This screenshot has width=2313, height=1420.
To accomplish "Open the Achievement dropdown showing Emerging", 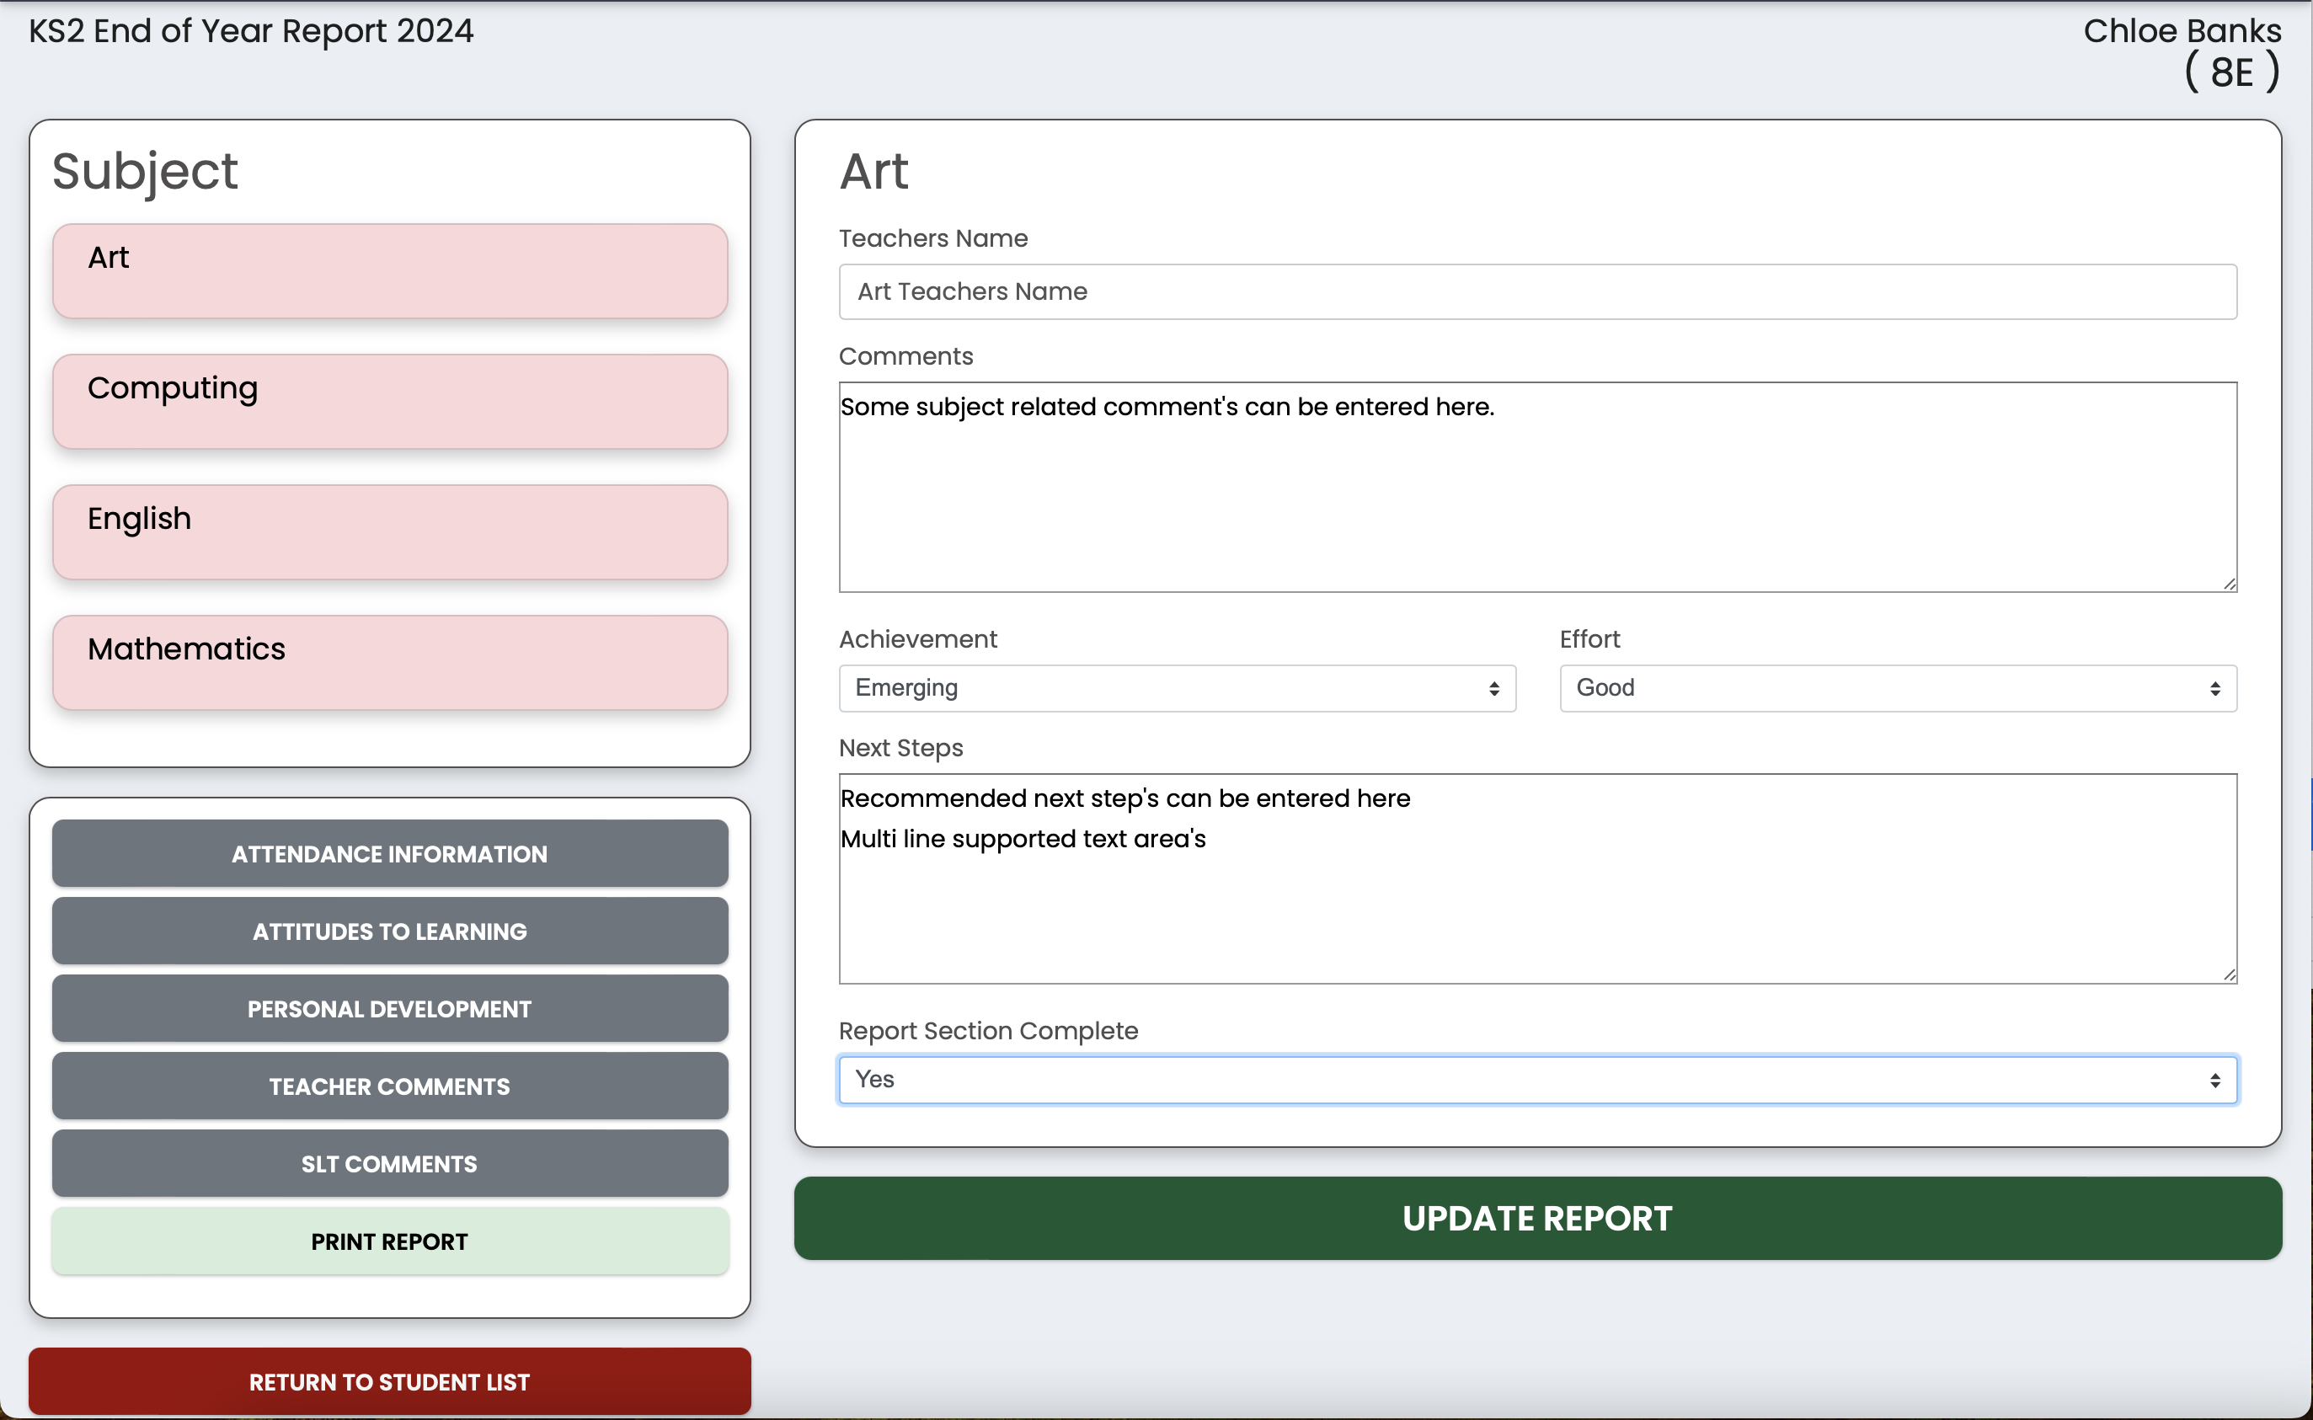I will [x=1177, y=687].
